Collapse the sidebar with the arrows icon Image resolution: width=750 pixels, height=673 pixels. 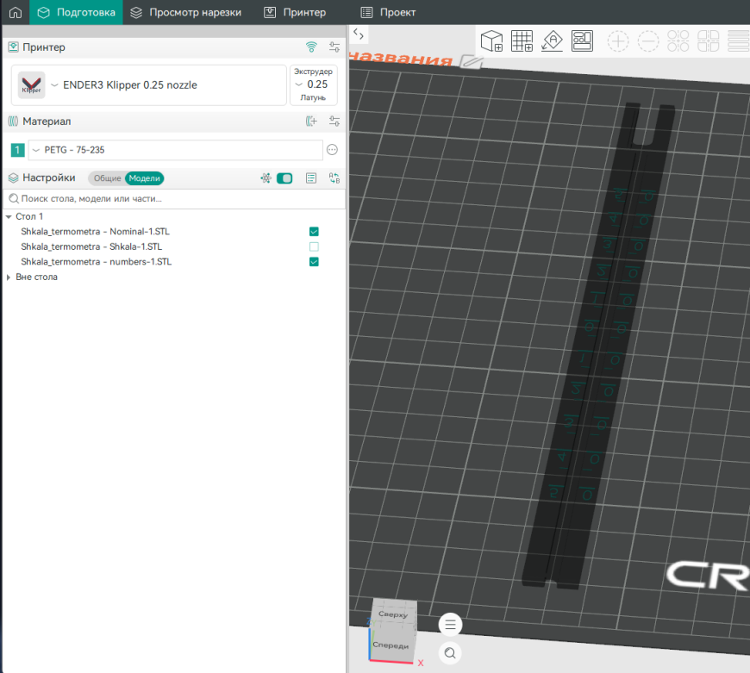click(x=359, y=34)
